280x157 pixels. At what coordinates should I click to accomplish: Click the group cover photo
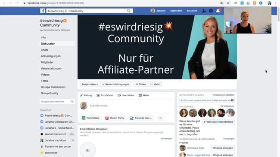[x=157, y=47]
